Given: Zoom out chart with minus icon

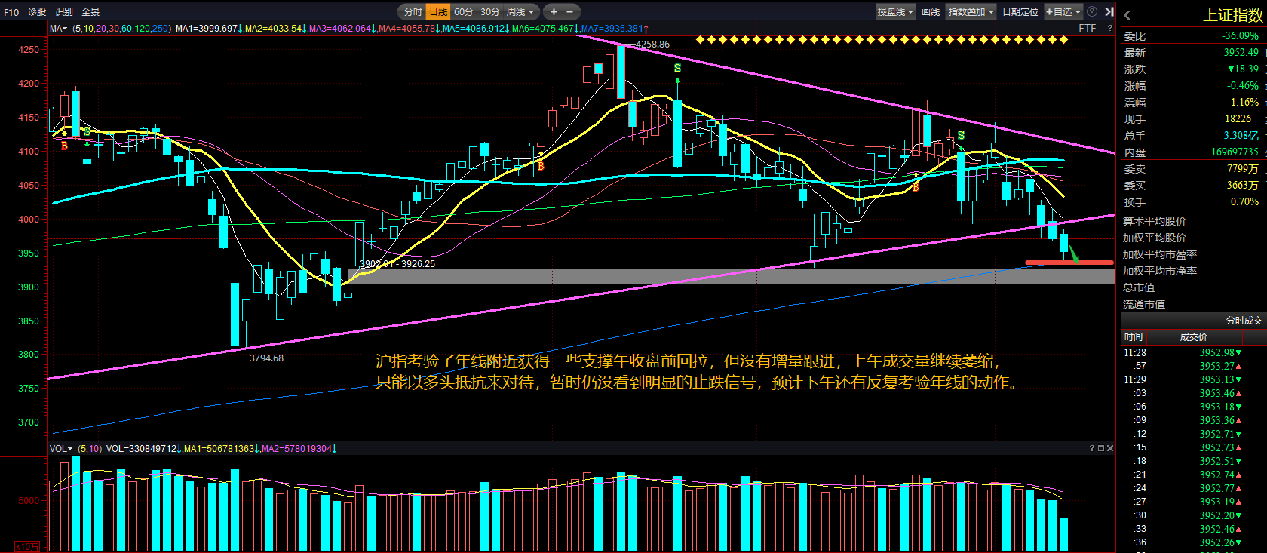Looking at the screenshot, I should 569,11.
